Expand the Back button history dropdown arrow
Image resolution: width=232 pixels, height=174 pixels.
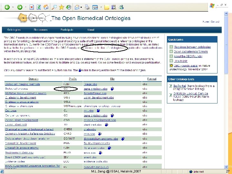[13, 7]
